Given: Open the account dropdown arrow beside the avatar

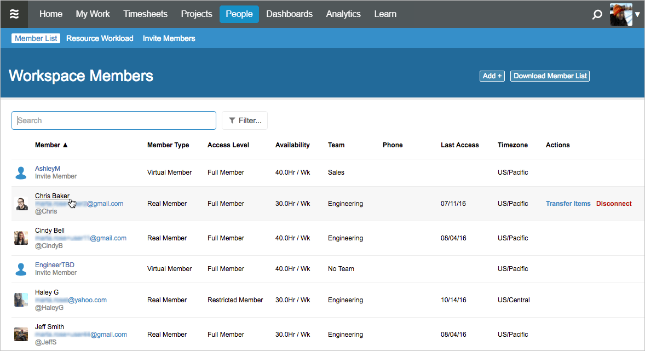Looking at the screenshot, I should coord(638,15).
